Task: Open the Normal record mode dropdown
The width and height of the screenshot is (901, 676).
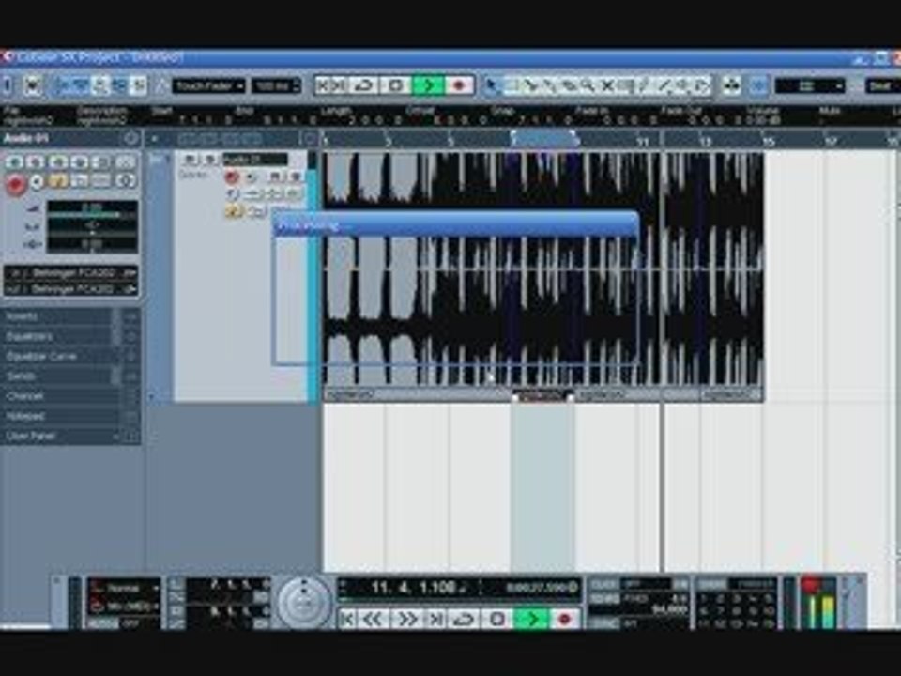Action: point(125,588)
